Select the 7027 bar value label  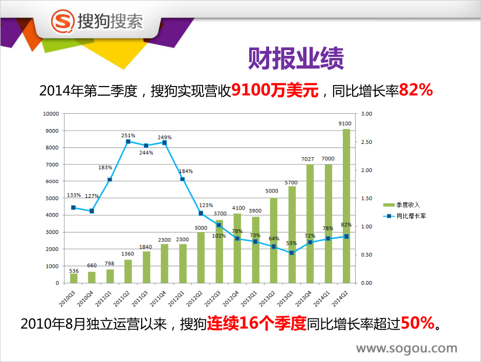click(308, 159)
